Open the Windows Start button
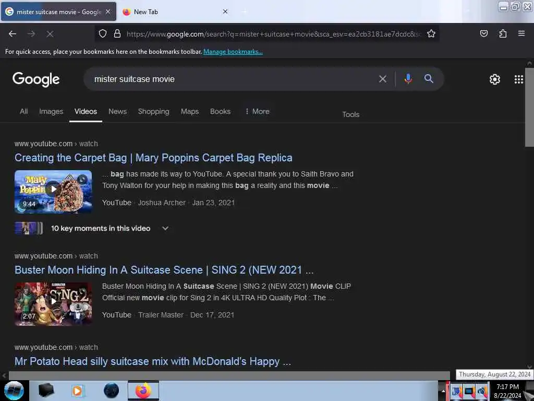534x401 pixels. [14, 391]
